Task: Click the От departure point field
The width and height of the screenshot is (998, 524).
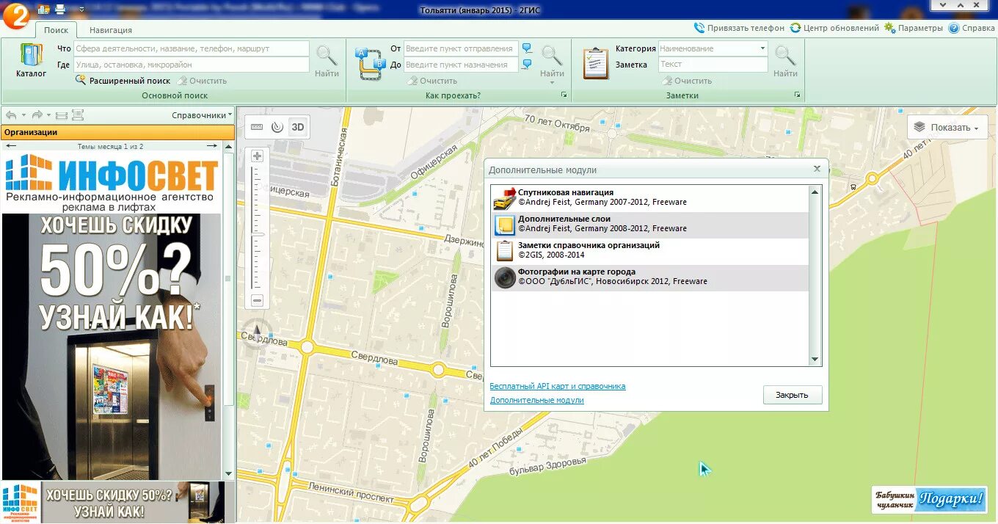Action: click(461, 48)
